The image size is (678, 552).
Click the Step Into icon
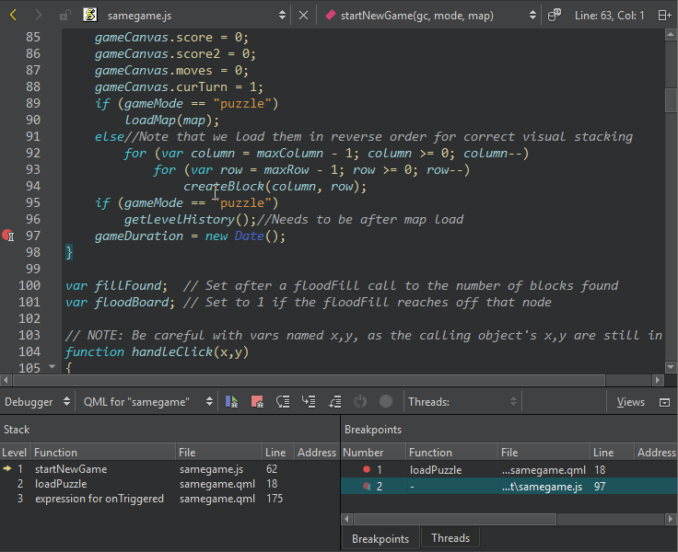click(309, 402)
